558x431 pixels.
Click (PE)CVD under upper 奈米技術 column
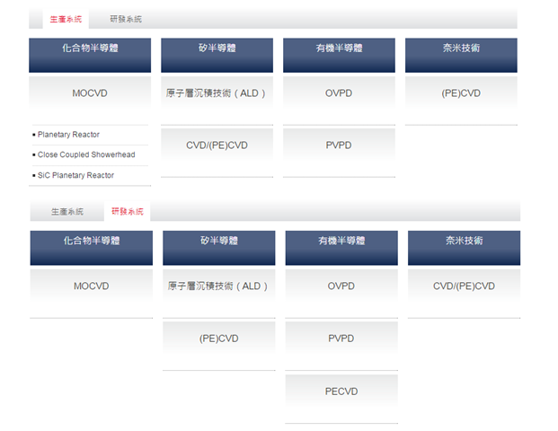coord(461,93)
